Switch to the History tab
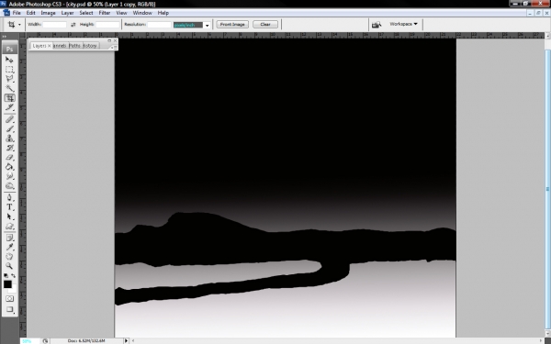Image resolution: width=551 pixels, height=344 pixels. (x=90, y=46)
